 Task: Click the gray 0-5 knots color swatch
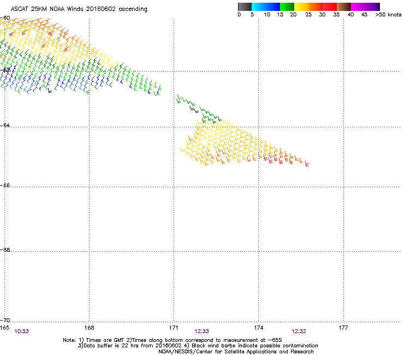pyautogui.click(x=245, y=7)
